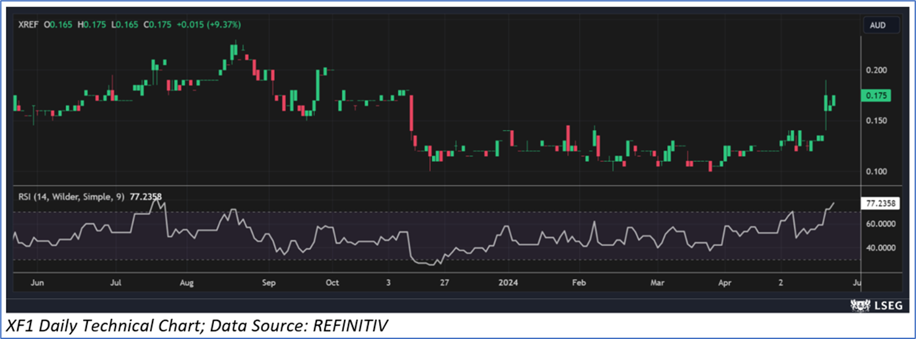The image size is (916, 339).
Task: Click the 60.0000 RSI axis label
Action: coord(882,224)
